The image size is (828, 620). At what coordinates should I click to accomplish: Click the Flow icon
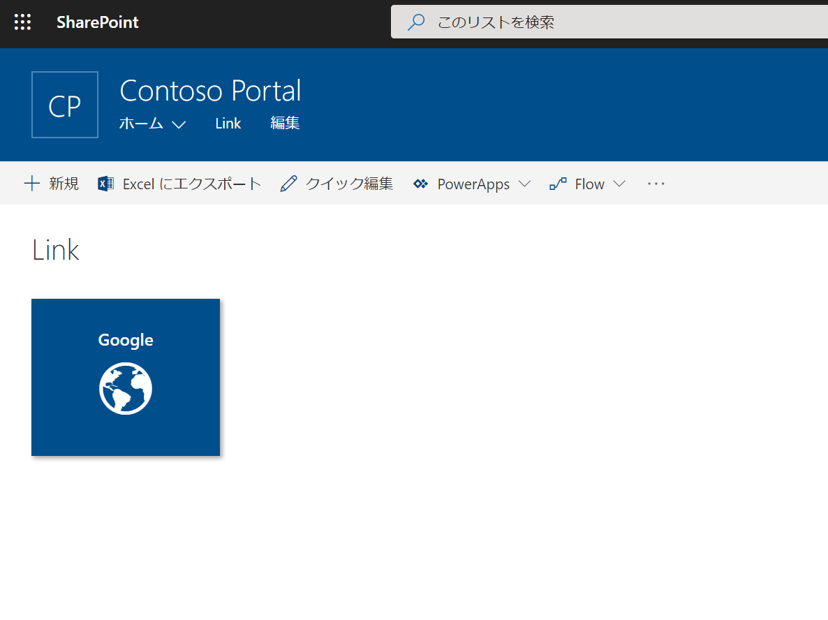tap(558, 184)
